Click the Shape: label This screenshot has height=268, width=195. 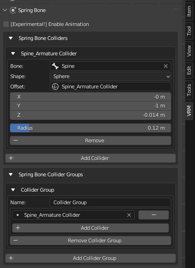point(18,76)
